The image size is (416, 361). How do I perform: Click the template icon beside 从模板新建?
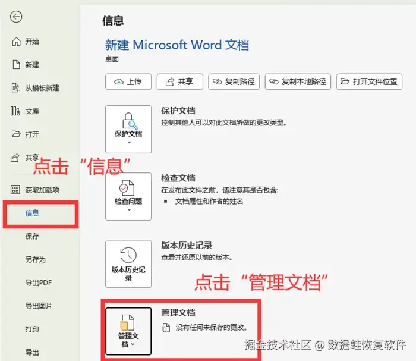[15, 87]
